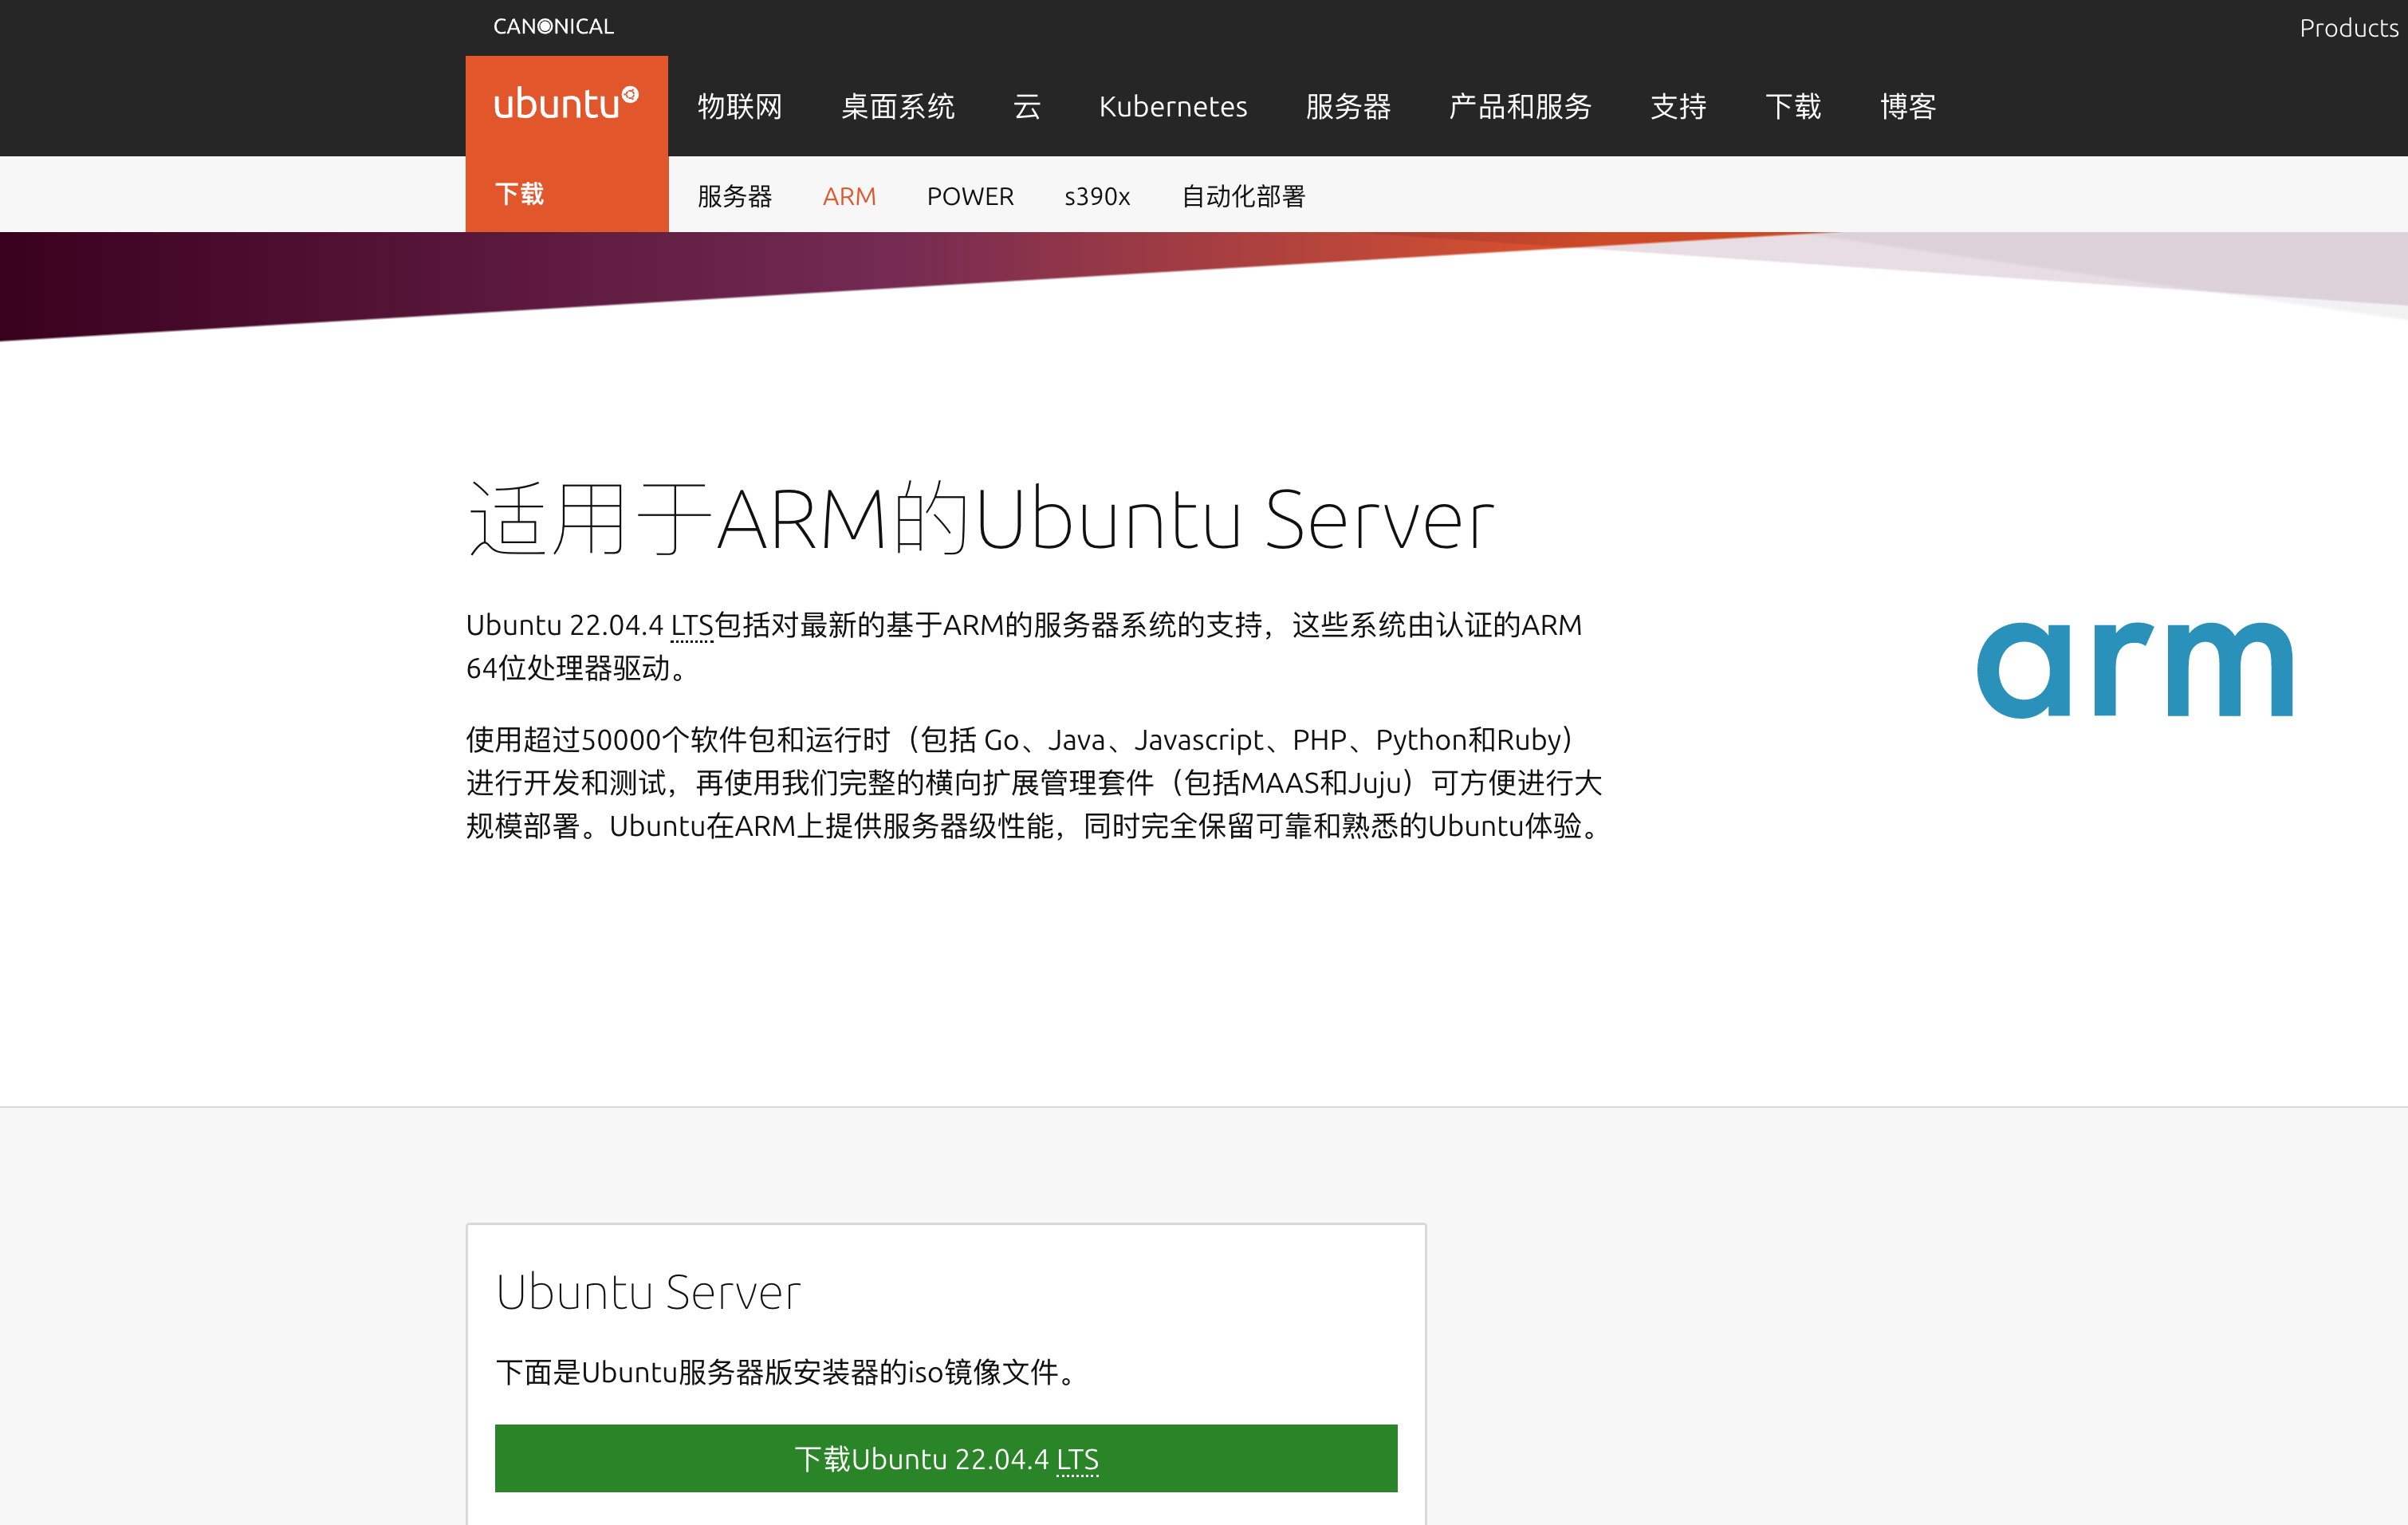Select the 服务器 sub-navigation tab
The height and width of the screenshot is (1525, 2408).
point(734,196)
